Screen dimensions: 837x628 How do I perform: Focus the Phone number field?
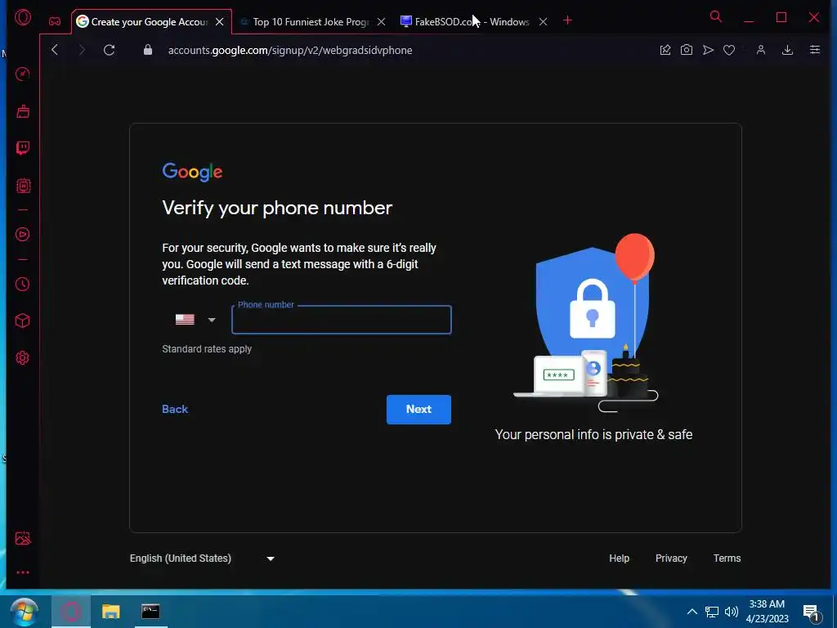pos(342,320)
